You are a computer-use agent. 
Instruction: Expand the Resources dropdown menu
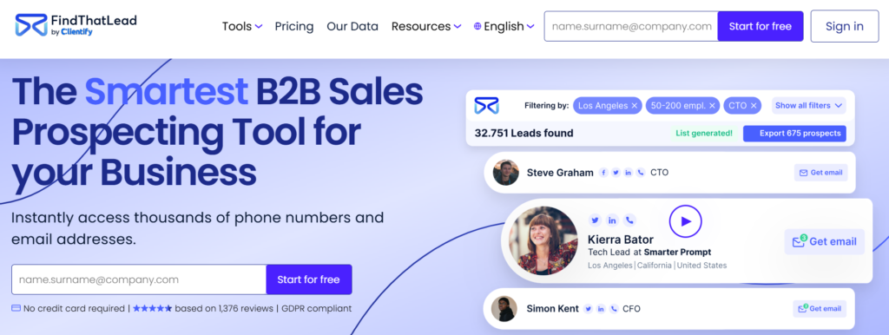426,26
